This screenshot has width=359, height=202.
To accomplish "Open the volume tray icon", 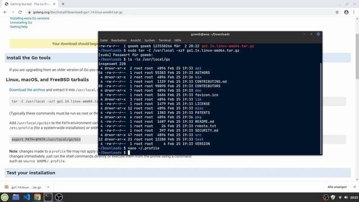I will click(346, 198).
